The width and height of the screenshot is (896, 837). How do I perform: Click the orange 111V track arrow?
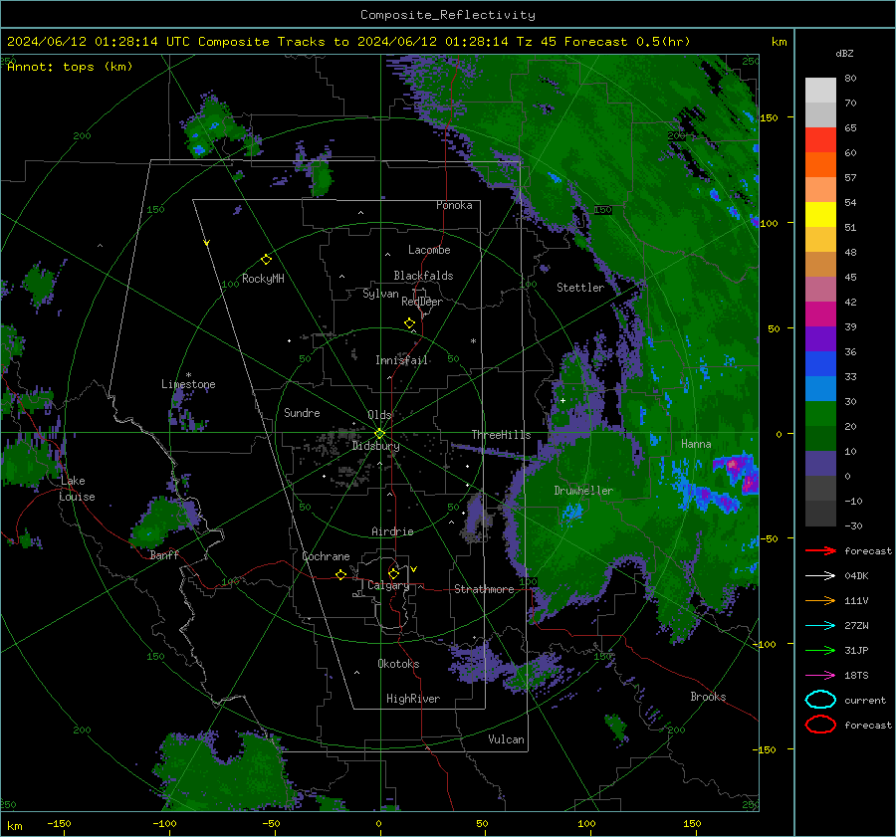coord(820,600)
